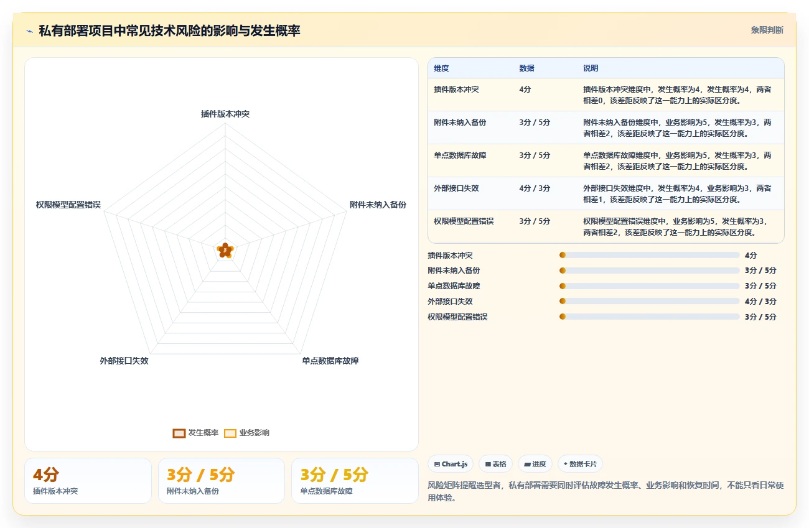Click the 说明 column header

click(591, 68)
